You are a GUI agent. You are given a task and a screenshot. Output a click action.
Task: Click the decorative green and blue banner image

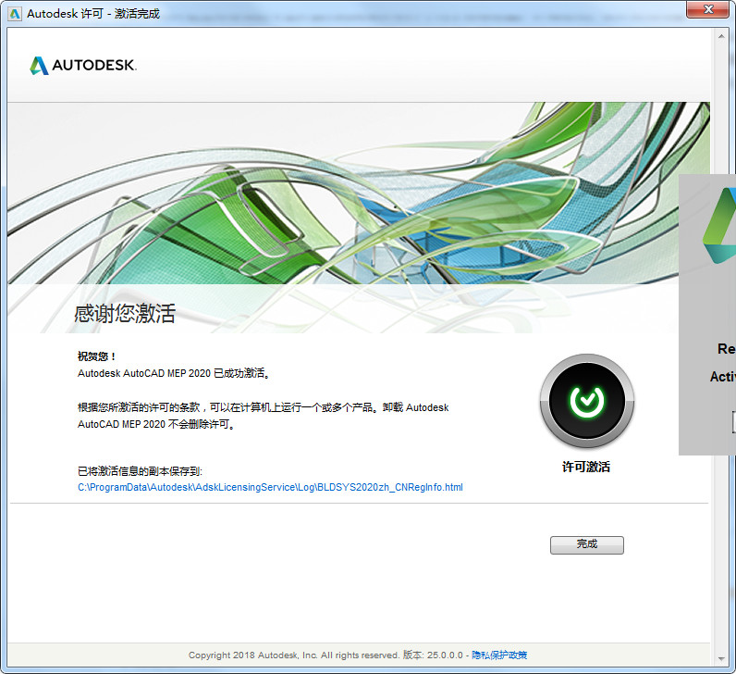click(x=359, y=193)
